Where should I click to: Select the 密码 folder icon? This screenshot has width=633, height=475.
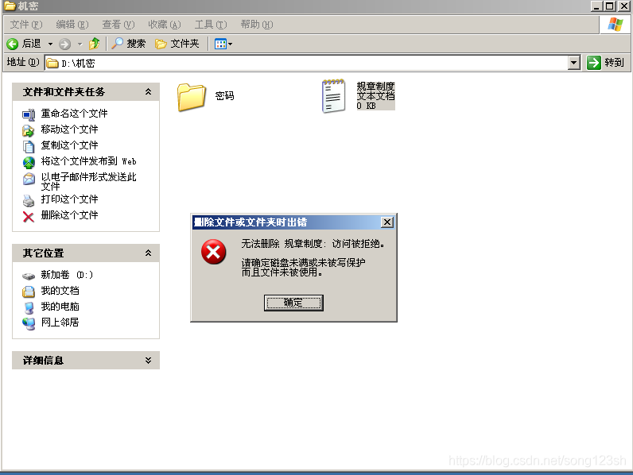point(192,97)
